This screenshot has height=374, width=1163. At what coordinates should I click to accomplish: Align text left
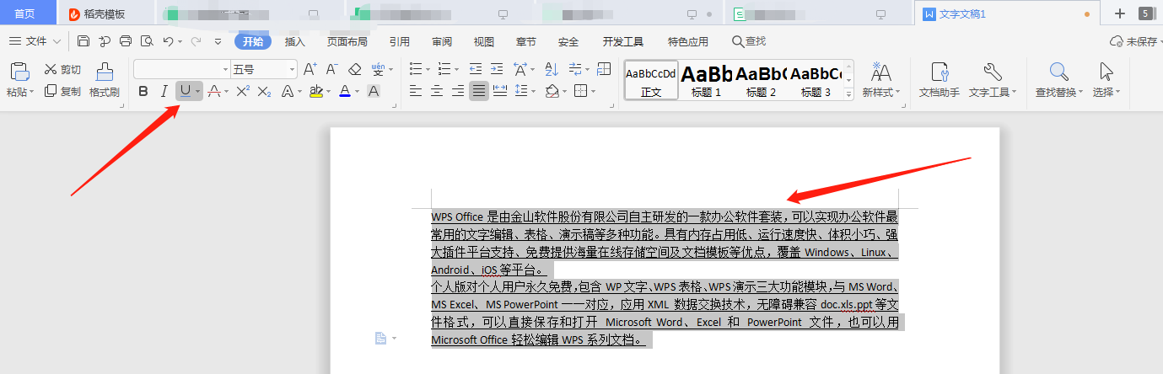click(x=415, y=91)
